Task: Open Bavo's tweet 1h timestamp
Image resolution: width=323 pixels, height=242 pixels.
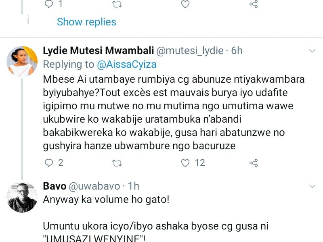Action: coord(134,186)
